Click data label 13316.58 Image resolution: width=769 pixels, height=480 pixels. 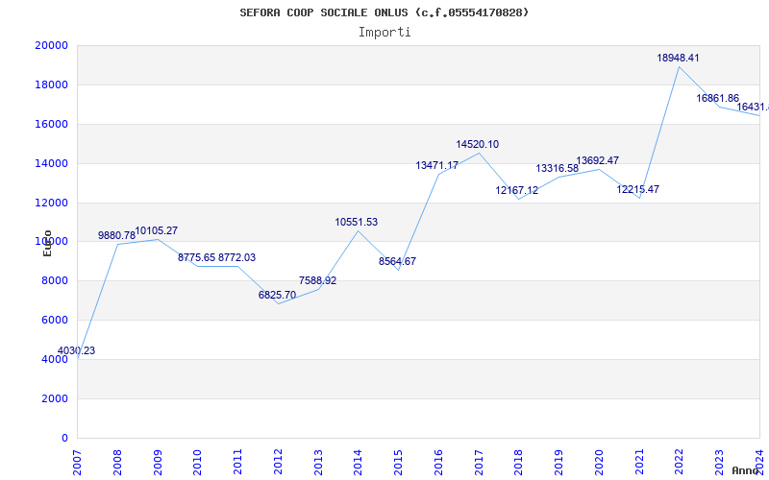click(558, 169)
